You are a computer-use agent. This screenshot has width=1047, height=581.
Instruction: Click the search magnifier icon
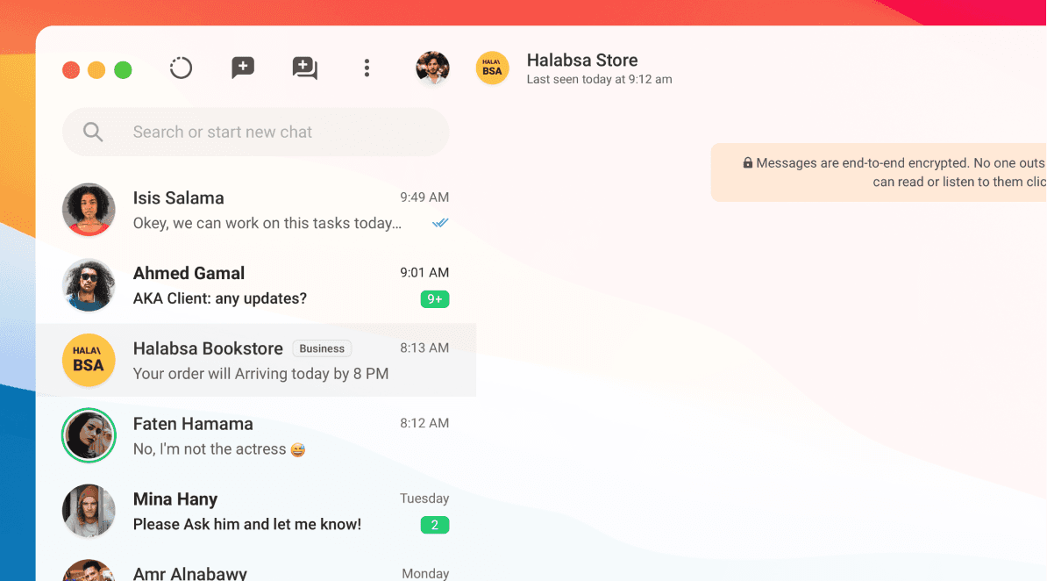click(93, 132)
